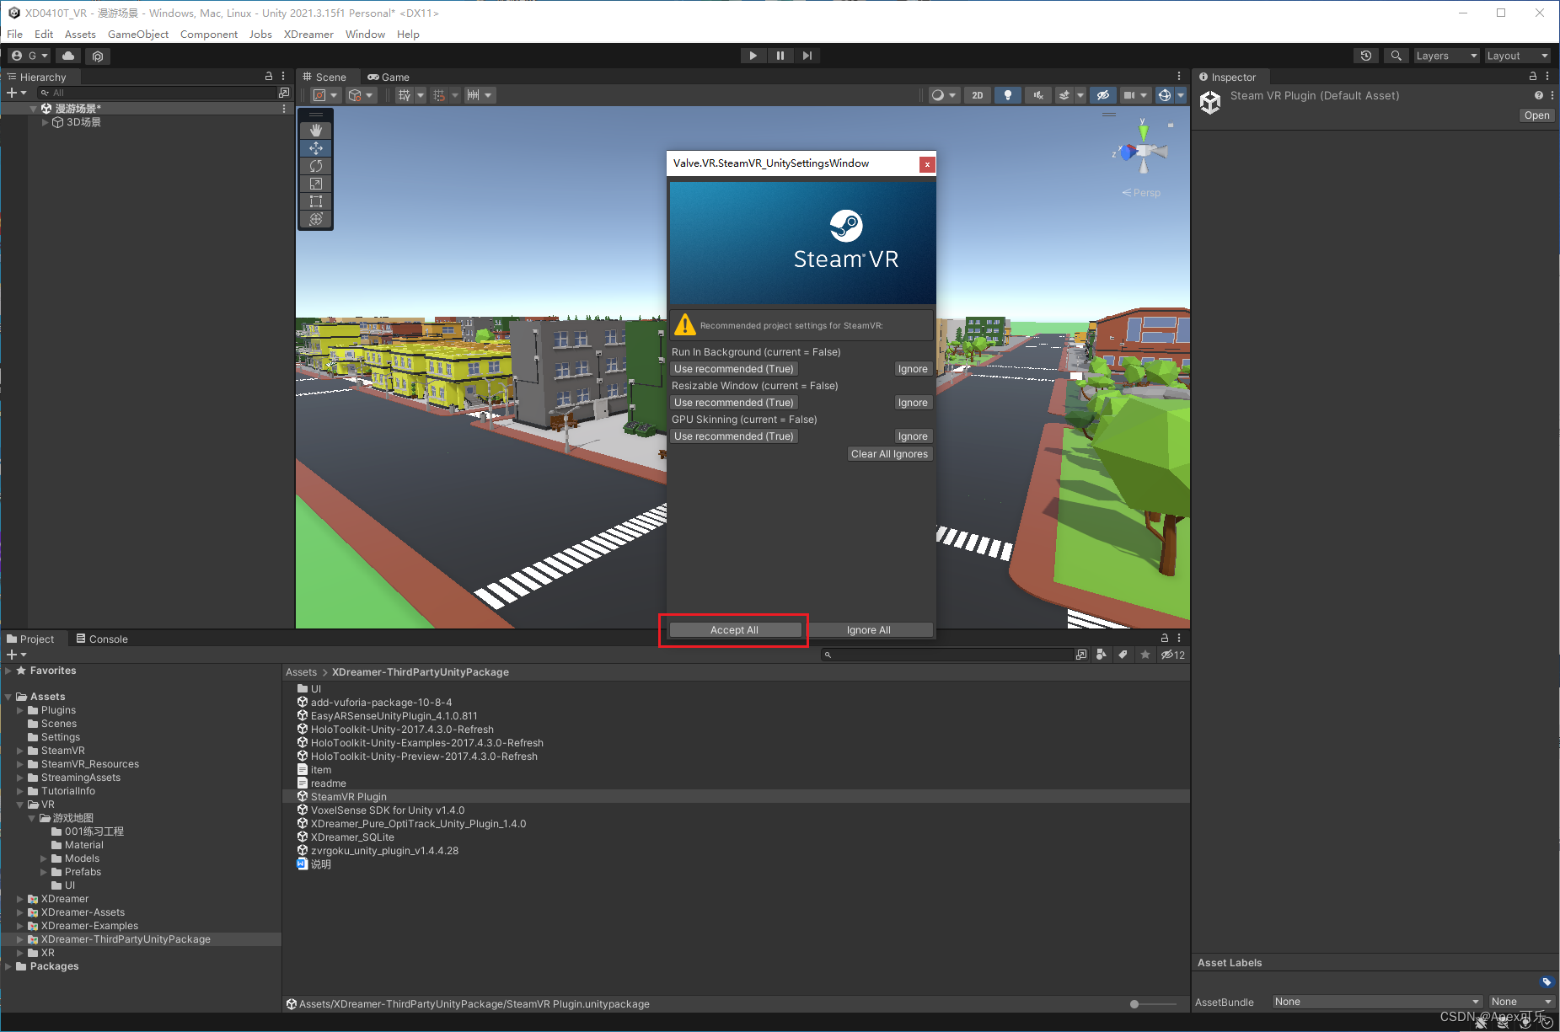The width and height of the screenshot is (1560, 1032).
Task: Click Ignore All in SteamVR window
Action: (x=869, y=630)
